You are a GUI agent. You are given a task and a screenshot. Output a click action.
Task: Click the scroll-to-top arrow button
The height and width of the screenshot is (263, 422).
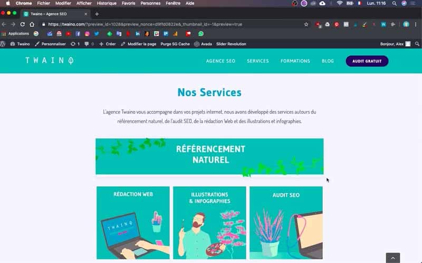pyautogui.click(x=393, y=258)
